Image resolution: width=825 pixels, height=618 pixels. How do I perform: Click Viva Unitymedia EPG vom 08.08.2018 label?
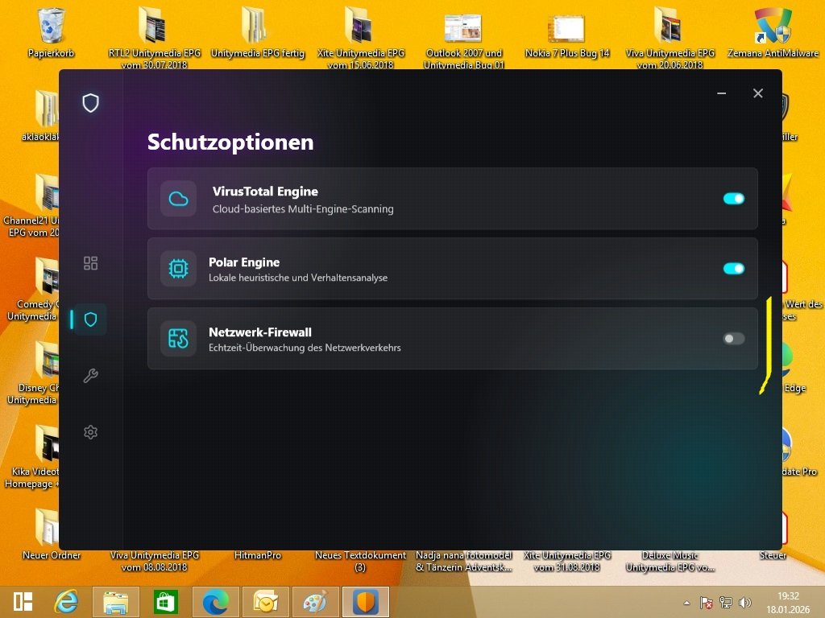154,561
